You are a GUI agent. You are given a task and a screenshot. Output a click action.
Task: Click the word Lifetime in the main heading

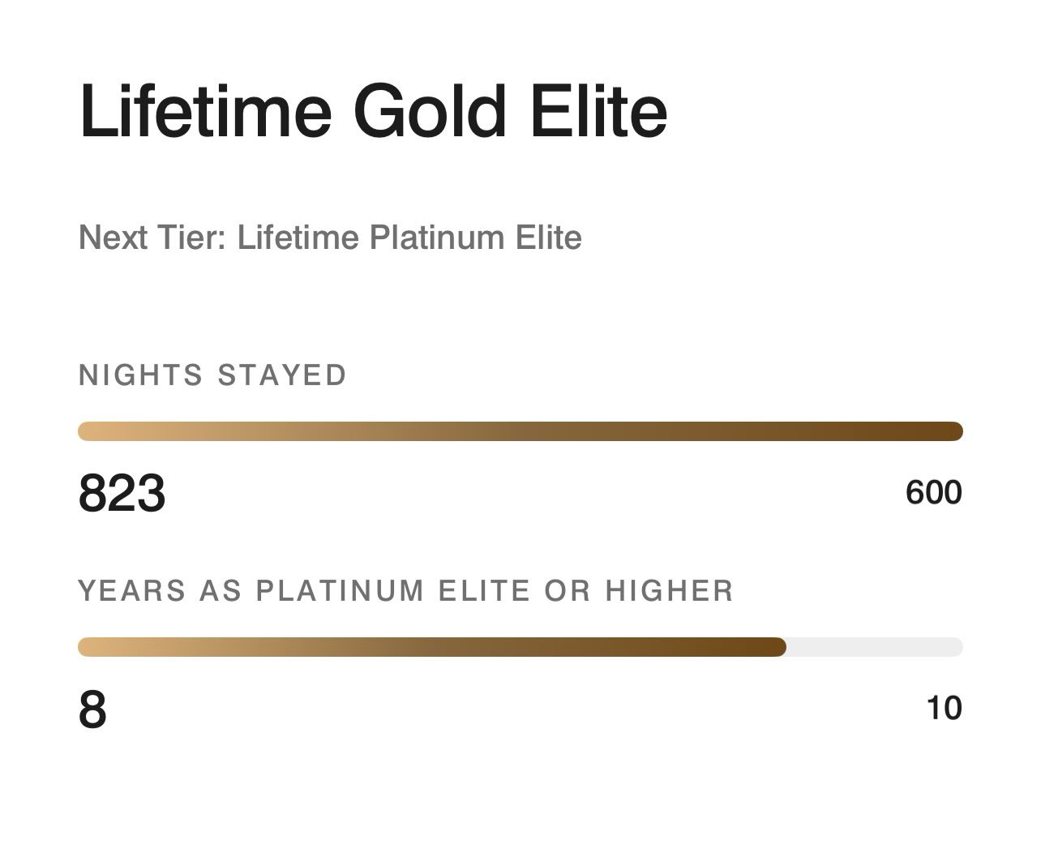(x=205, y=111)
